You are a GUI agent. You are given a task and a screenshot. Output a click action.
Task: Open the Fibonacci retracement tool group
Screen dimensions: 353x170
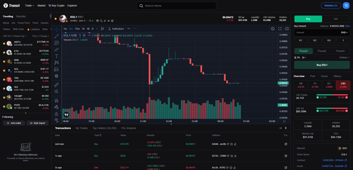click(x=56, y=43)
